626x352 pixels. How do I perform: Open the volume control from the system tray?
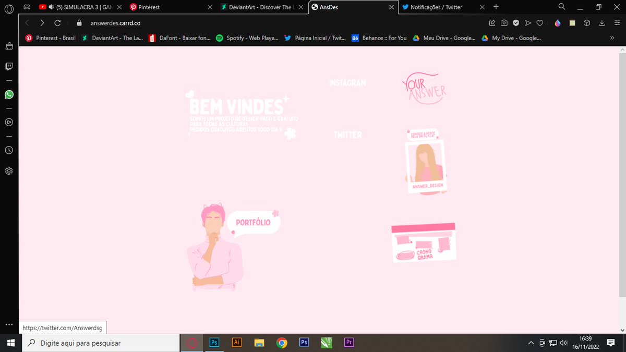(564, 343)
